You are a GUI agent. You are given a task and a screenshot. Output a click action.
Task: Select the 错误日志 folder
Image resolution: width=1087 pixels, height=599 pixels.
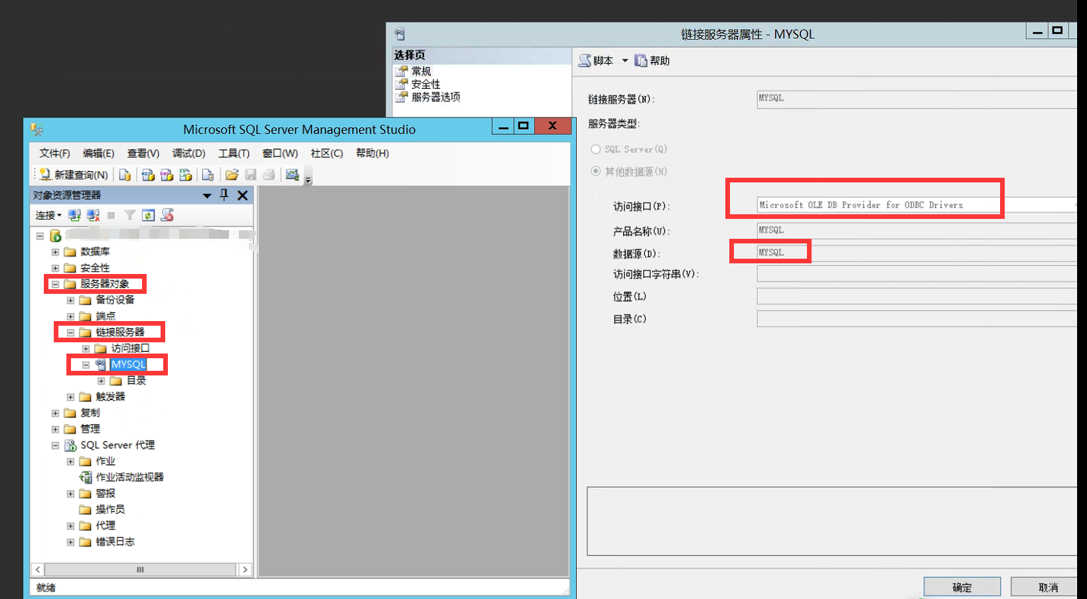115,541
